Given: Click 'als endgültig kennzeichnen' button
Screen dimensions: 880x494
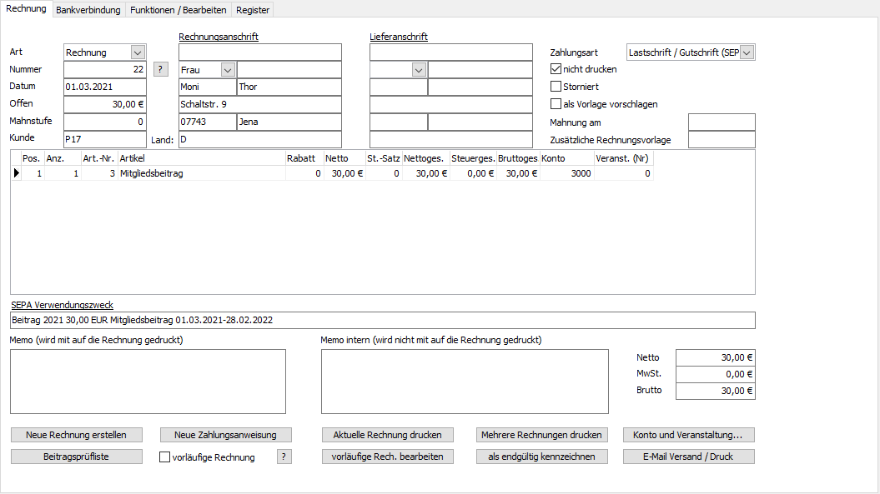Looking at the screenshot, I should [541, 457].
